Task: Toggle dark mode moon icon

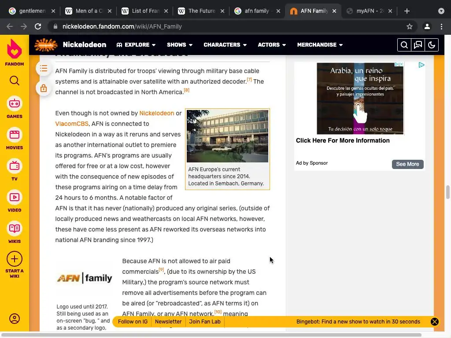Action: 432,45
